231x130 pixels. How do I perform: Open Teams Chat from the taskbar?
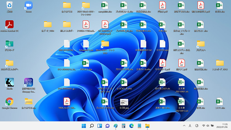pos(107,126)
